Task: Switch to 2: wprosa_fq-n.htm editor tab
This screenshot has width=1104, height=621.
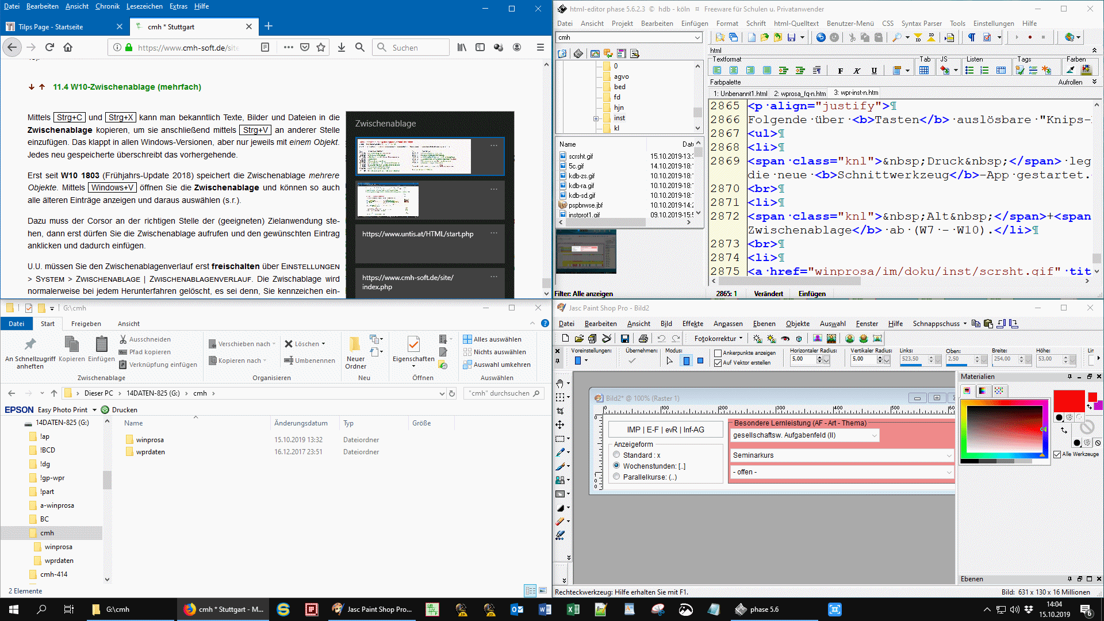Action: tap(799, 93)
